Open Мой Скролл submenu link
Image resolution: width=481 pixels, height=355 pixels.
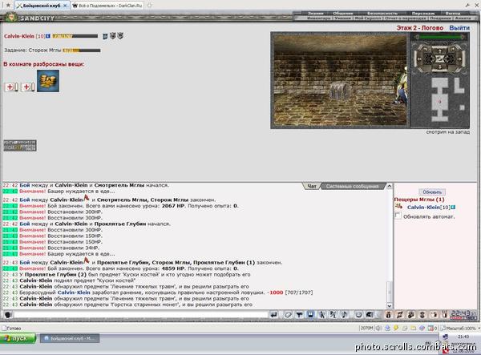coord(367,18)
